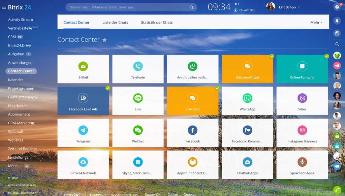
Task: Open Apps für Contact Center tile
Action: (193, 165)
